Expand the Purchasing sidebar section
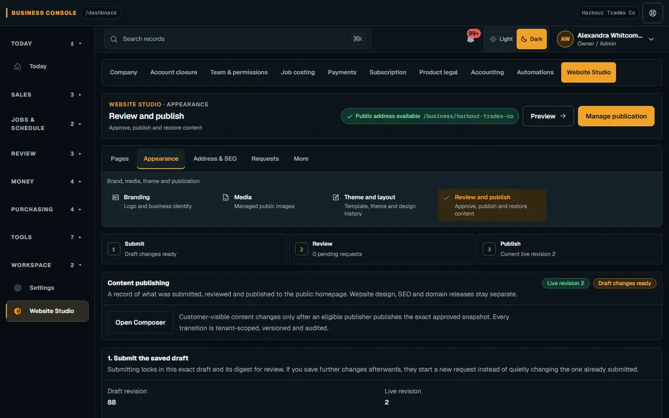Screen dimensions: 669x418 click(47, 210)
